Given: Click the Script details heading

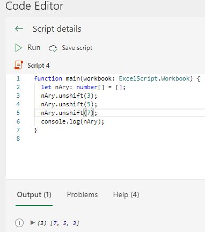Looking at the screenshot, I should (57, 29).
